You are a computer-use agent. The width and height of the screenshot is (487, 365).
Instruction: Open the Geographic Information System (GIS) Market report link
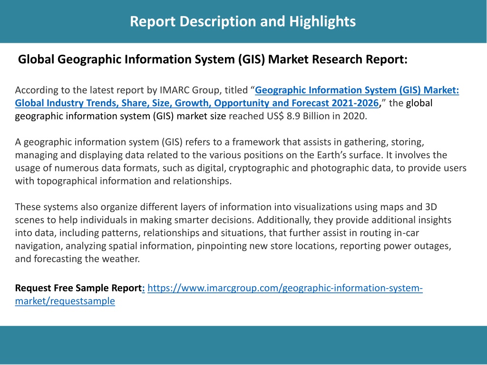click(x=237, y=96)
